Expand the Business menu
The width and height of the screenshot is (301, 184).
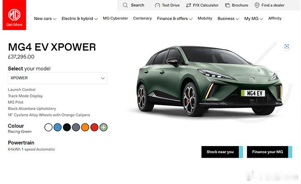tap(228, 19)
